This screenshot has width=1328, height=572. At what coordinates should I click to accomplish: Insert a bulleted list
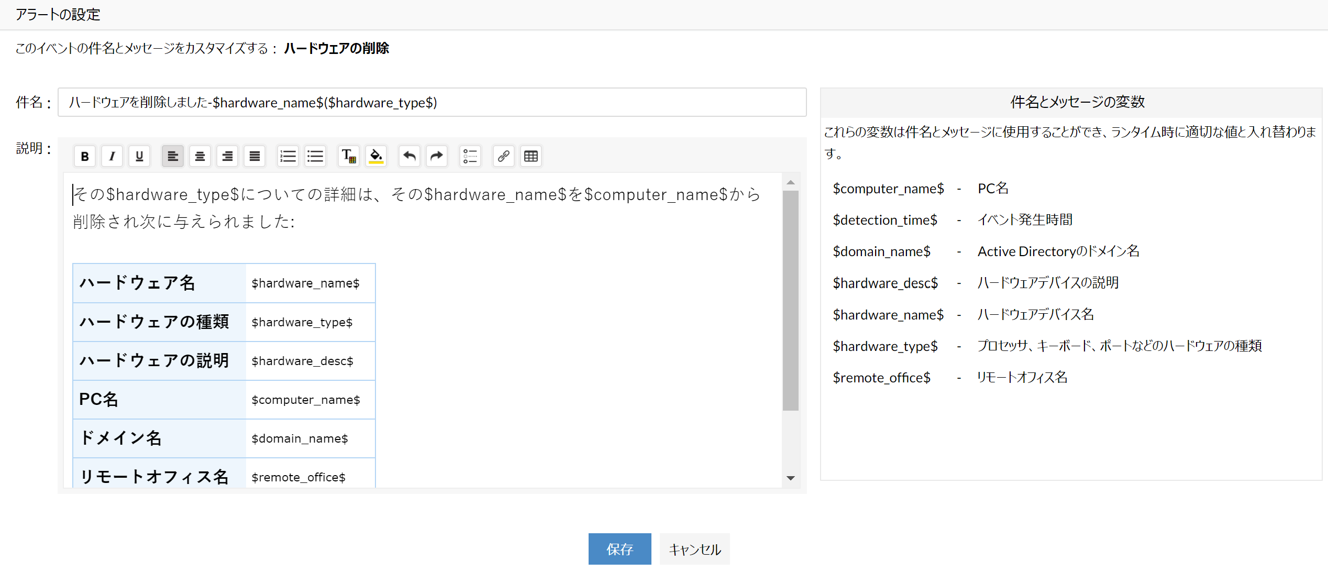(315, 156)
